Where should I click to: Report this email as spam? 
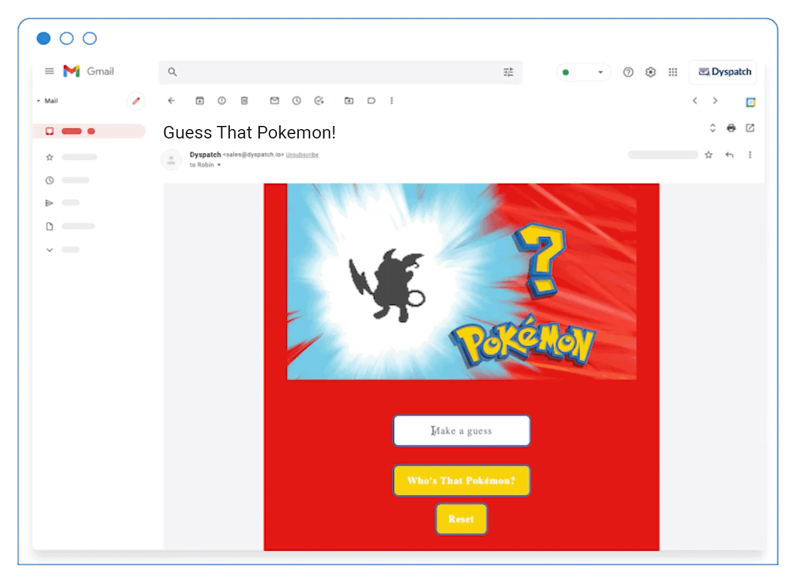coord(221,100)
